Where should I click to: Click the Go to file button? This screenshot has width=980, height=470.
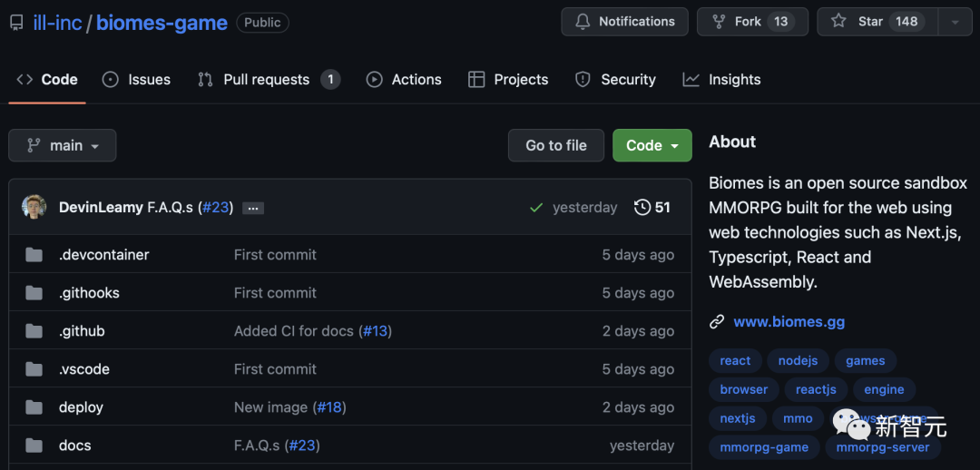(556, 145)
